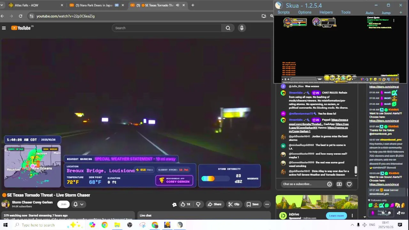
Task: Click Learn more on the inDrive ad
Action: (x=336, y=216)
